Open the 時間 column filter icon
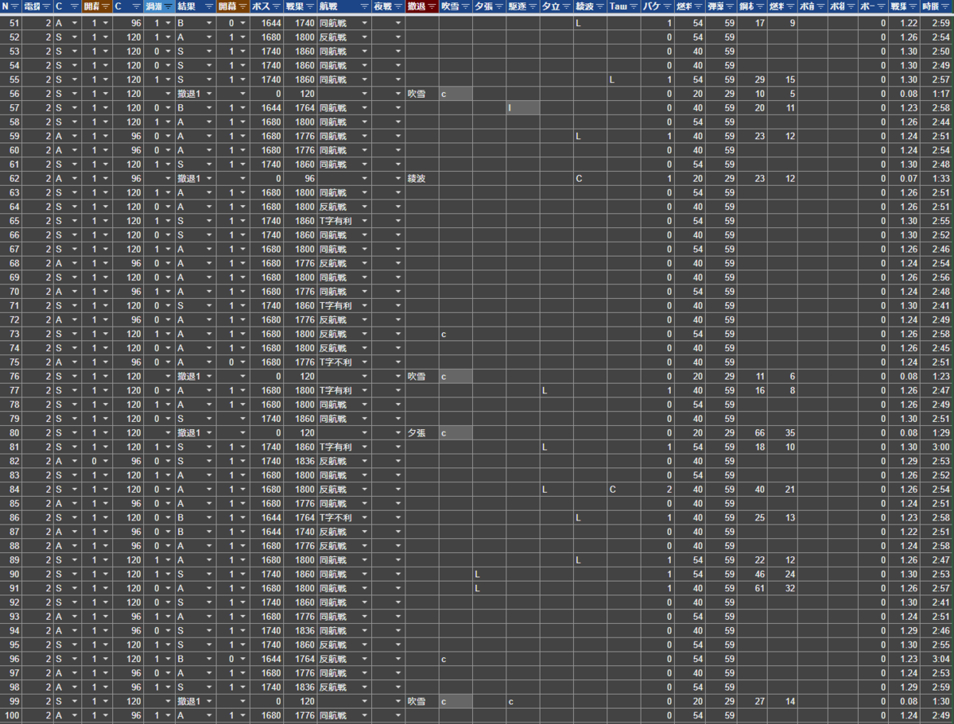This screenshot has height=724, width=954. pyautogui.click(x=946, y=6)
